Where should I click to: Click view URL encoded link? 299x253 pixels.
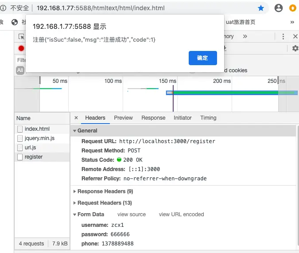click(181, 214)
